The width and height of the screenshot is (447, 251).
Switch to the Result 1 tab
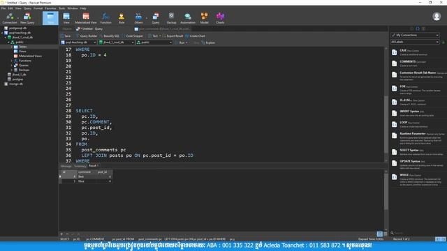(x=93, y=166)
